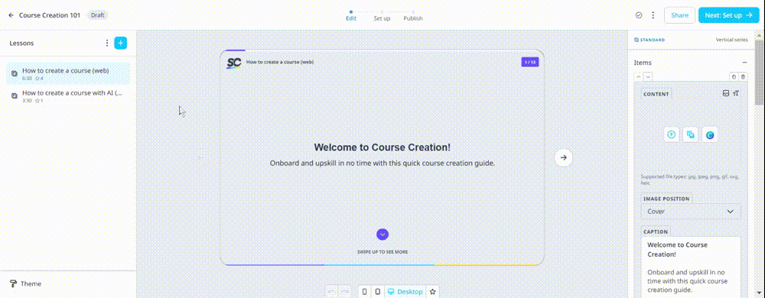Switch to the Publish step

point(413,15)
